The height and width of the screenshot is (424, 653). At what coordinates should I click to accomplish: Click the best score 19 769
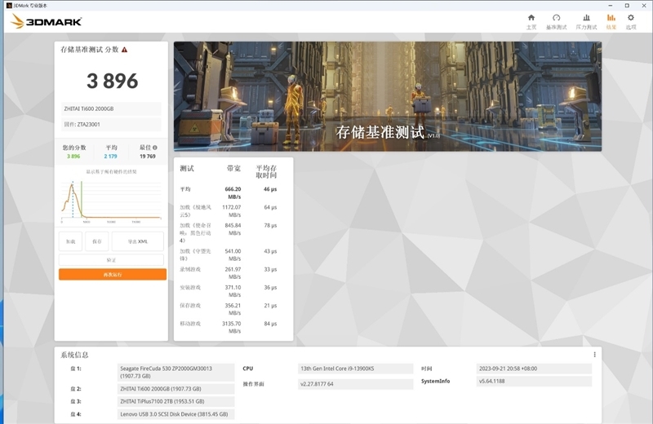[x=148, y=157]
